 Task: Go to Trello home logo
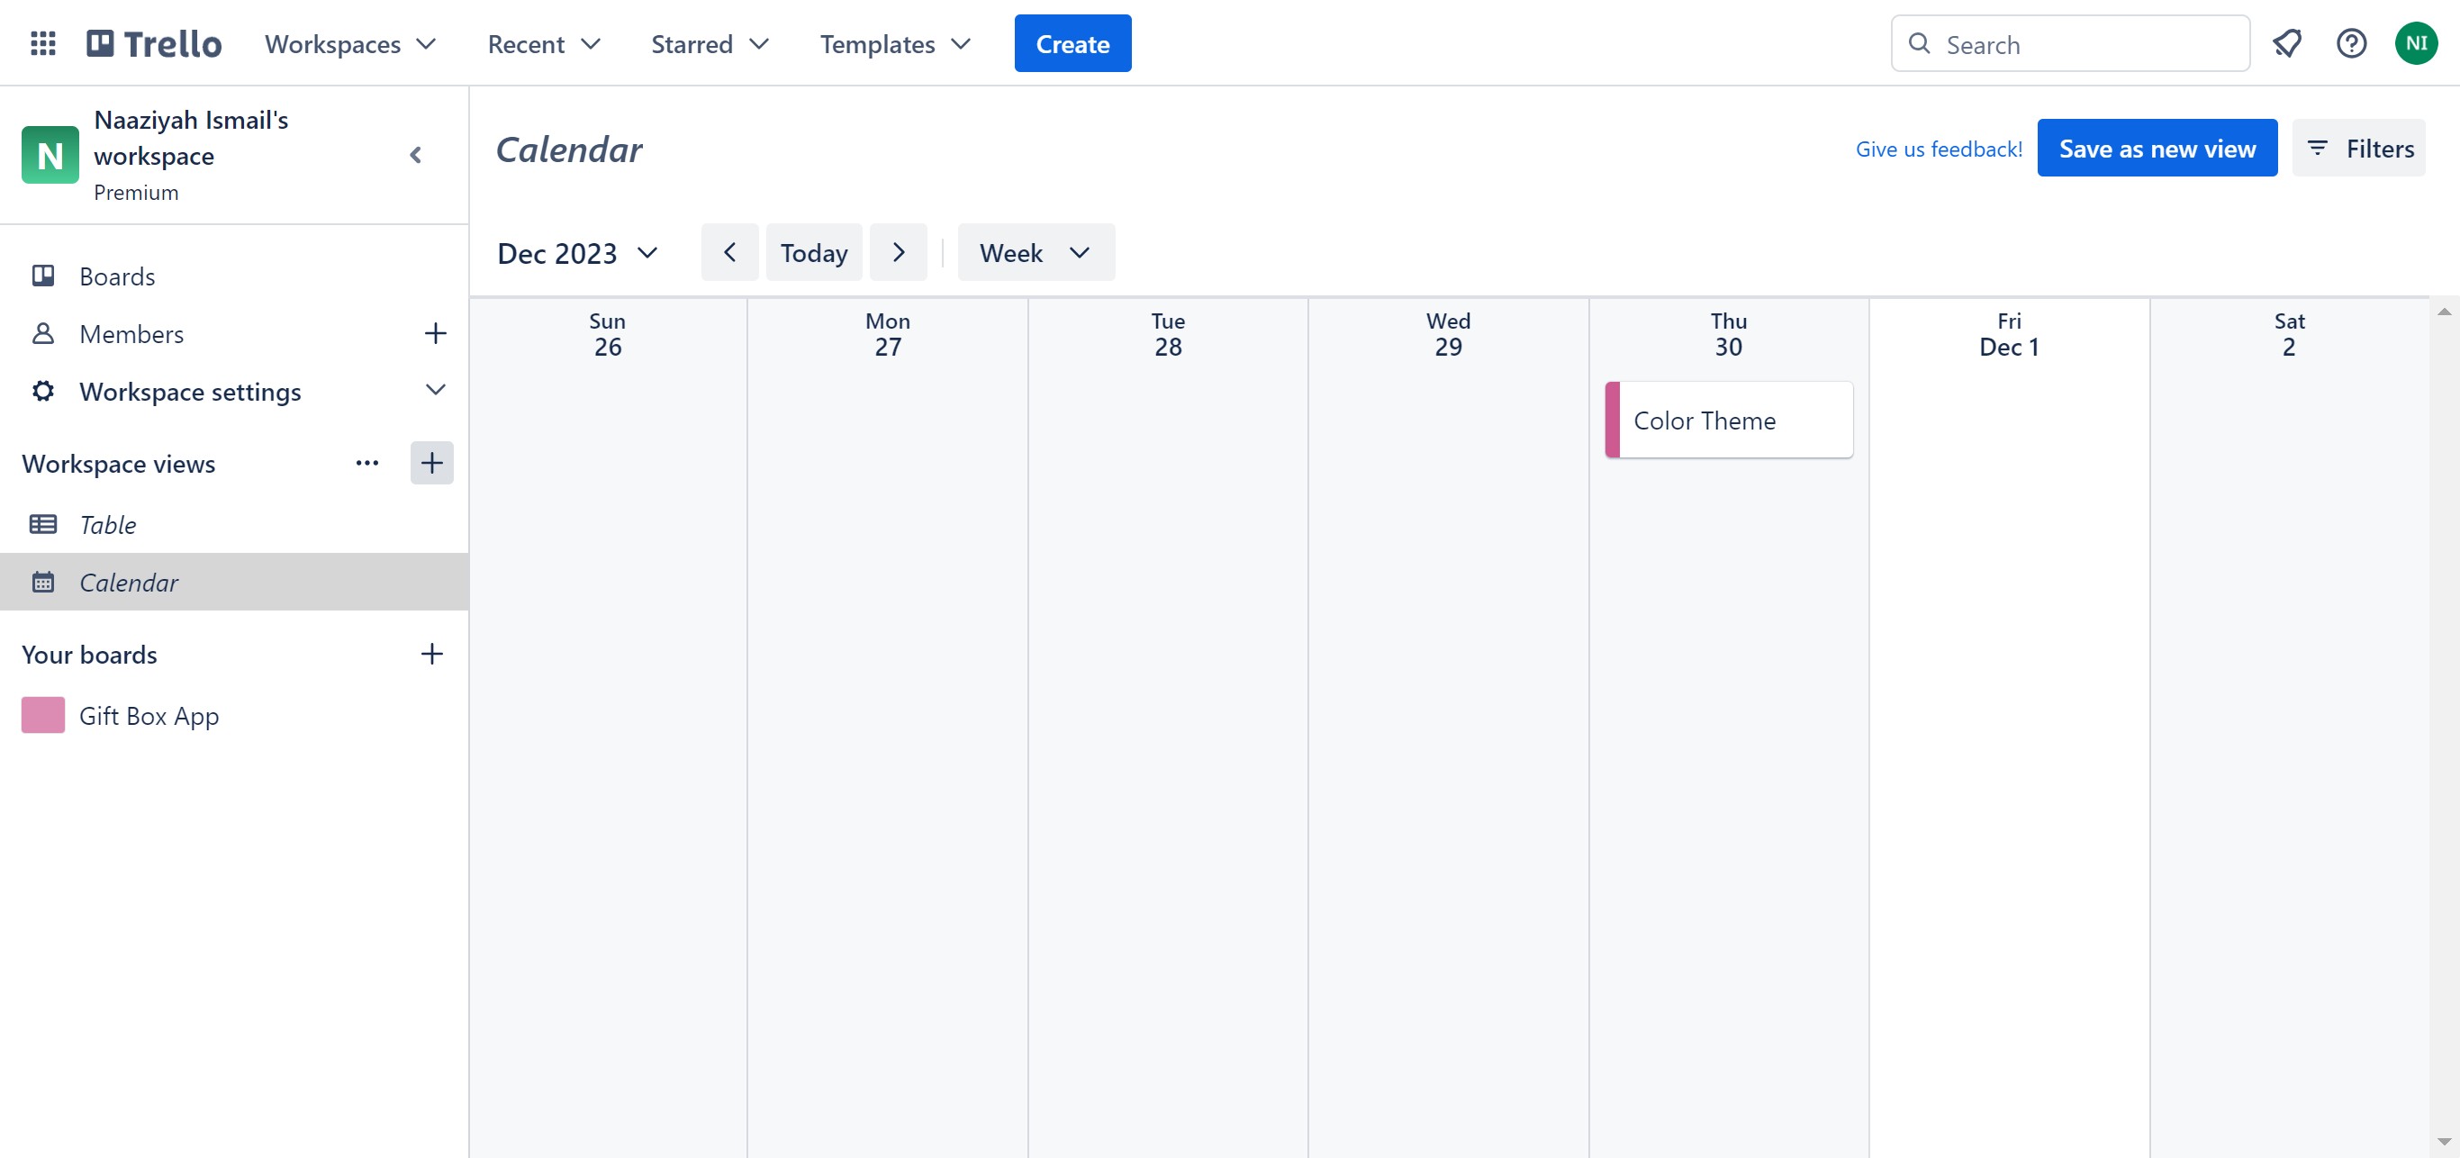(154, 44)
